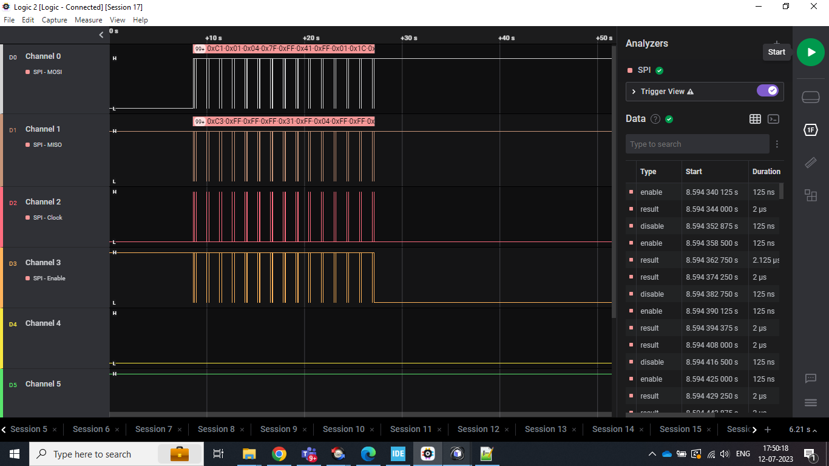Switch Data panel to table view grid icon
829x466 pixels.
click(755, 119)
